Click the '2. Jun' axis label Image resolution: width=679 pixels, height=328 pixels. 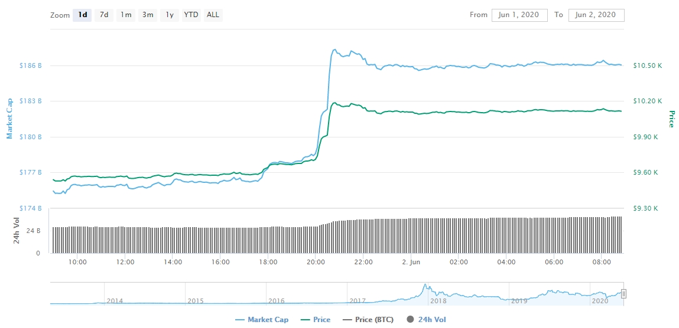pyautogui.click(x=411, y=262)
